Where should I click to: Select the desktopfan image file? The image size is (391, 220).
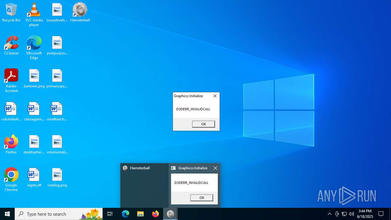tap(34, 145)
